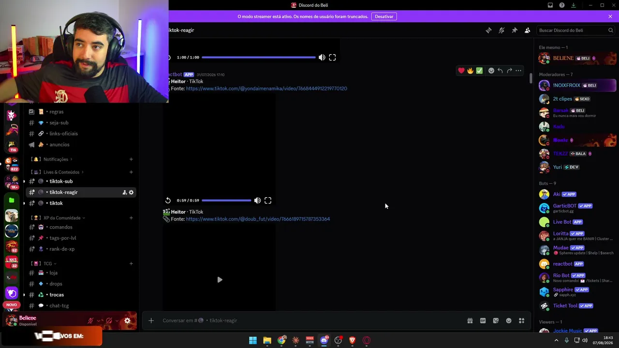Replay the second TikTok video
Image resolution: width=619 pixels, height=348 pixels.
[168, 200]
